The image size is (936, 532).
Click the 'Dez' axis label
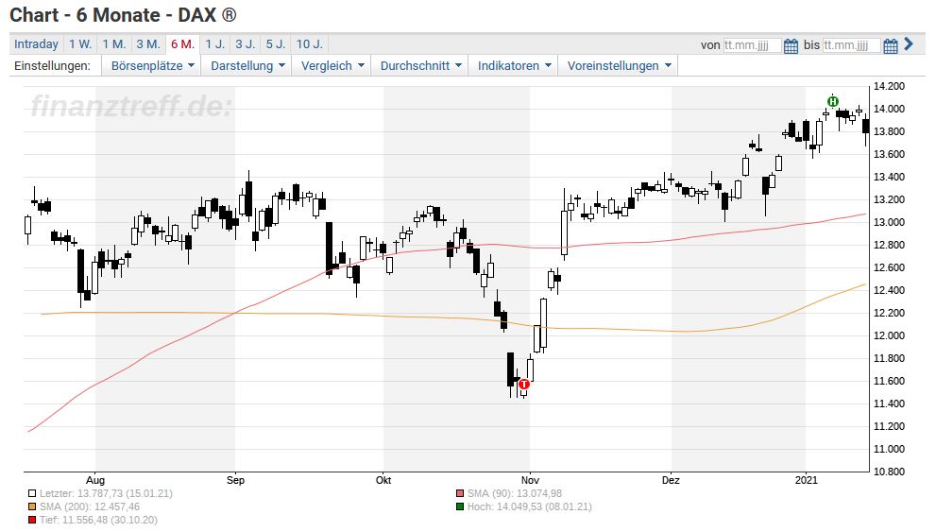click(x=671, y=480)
